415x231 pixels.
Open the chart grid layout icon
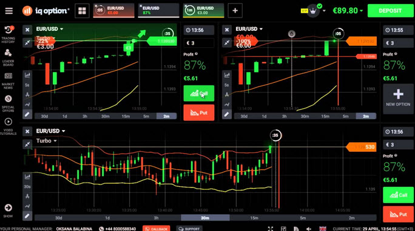(x=82, y=11)
